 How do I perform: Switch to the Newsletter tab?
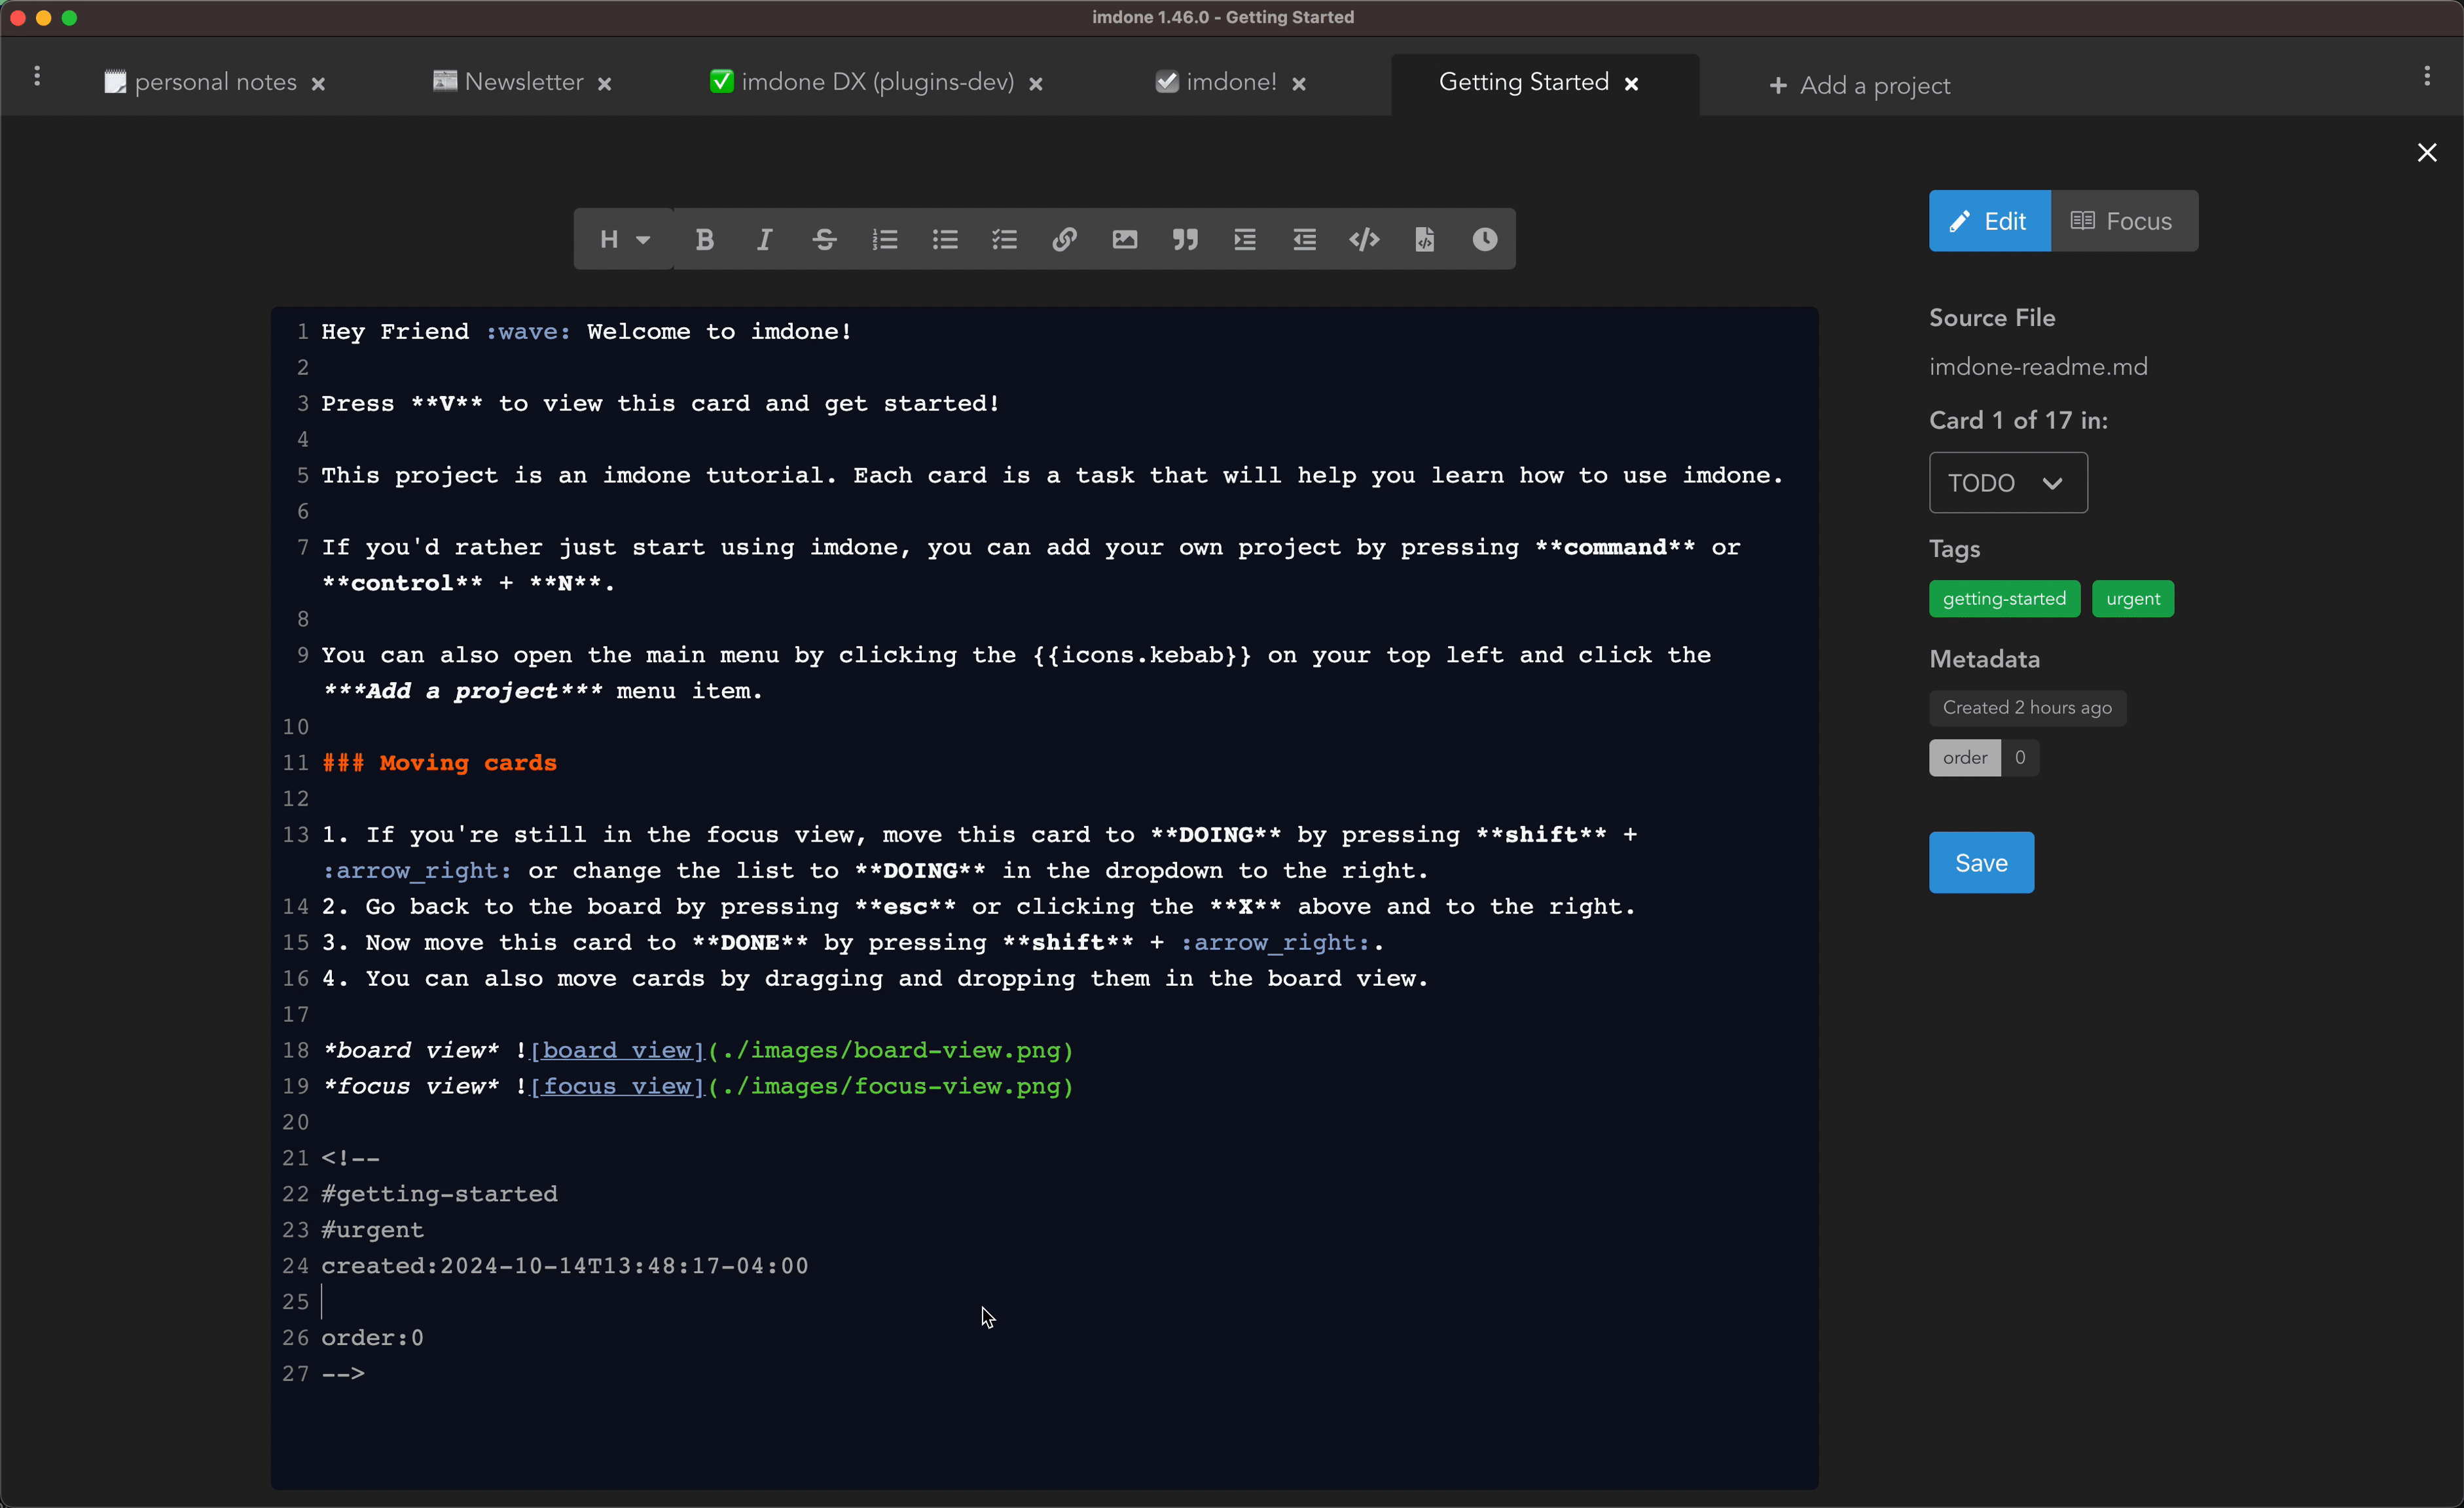(x=508, y=82)
